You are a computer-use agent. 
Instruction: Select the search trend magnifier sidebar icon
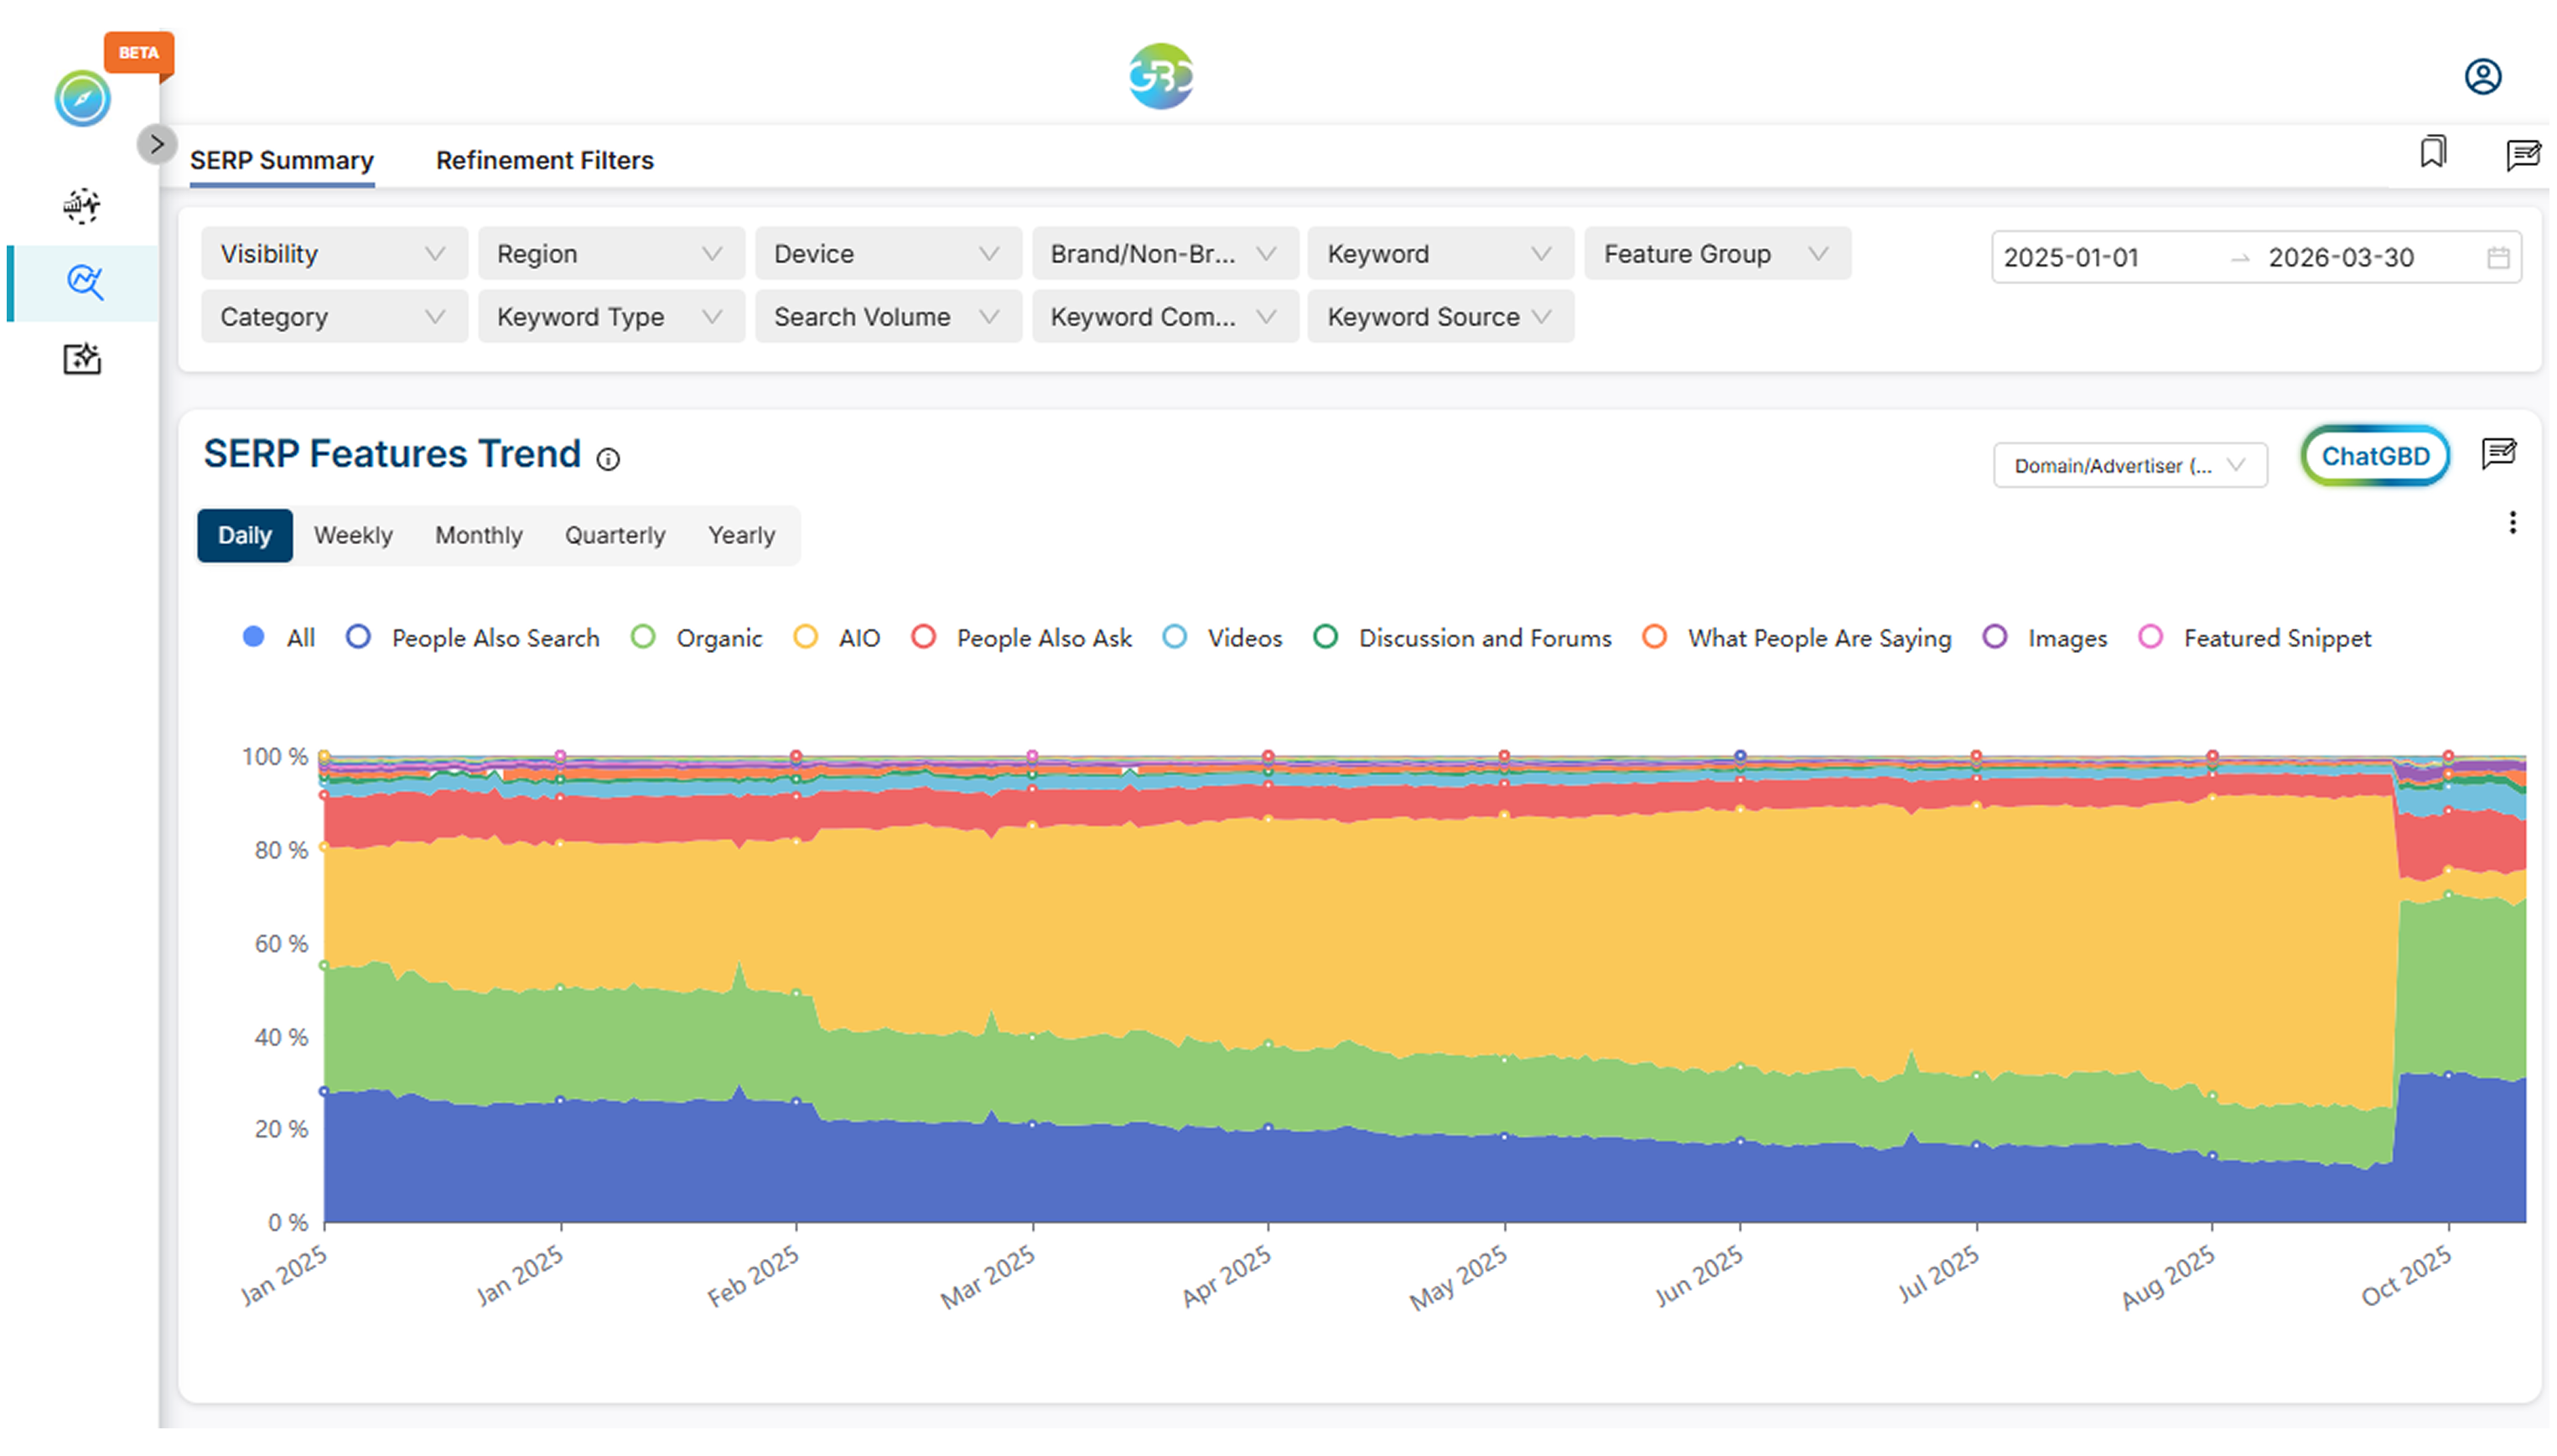pyautogui.click(x=84, y=283)
